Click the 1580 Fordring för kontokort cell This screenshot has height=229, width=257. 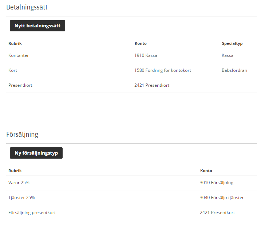point(163,70)
